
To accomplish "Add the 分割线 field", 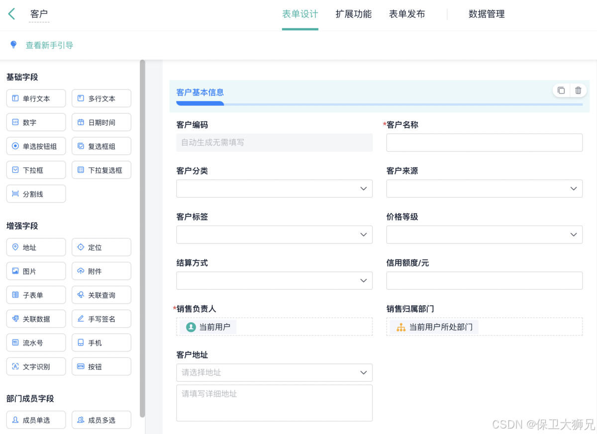I will pos(36,194).
